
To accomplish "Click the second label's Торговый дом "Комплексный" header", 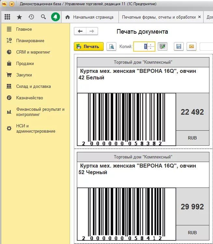I will (x=143, y=157).
